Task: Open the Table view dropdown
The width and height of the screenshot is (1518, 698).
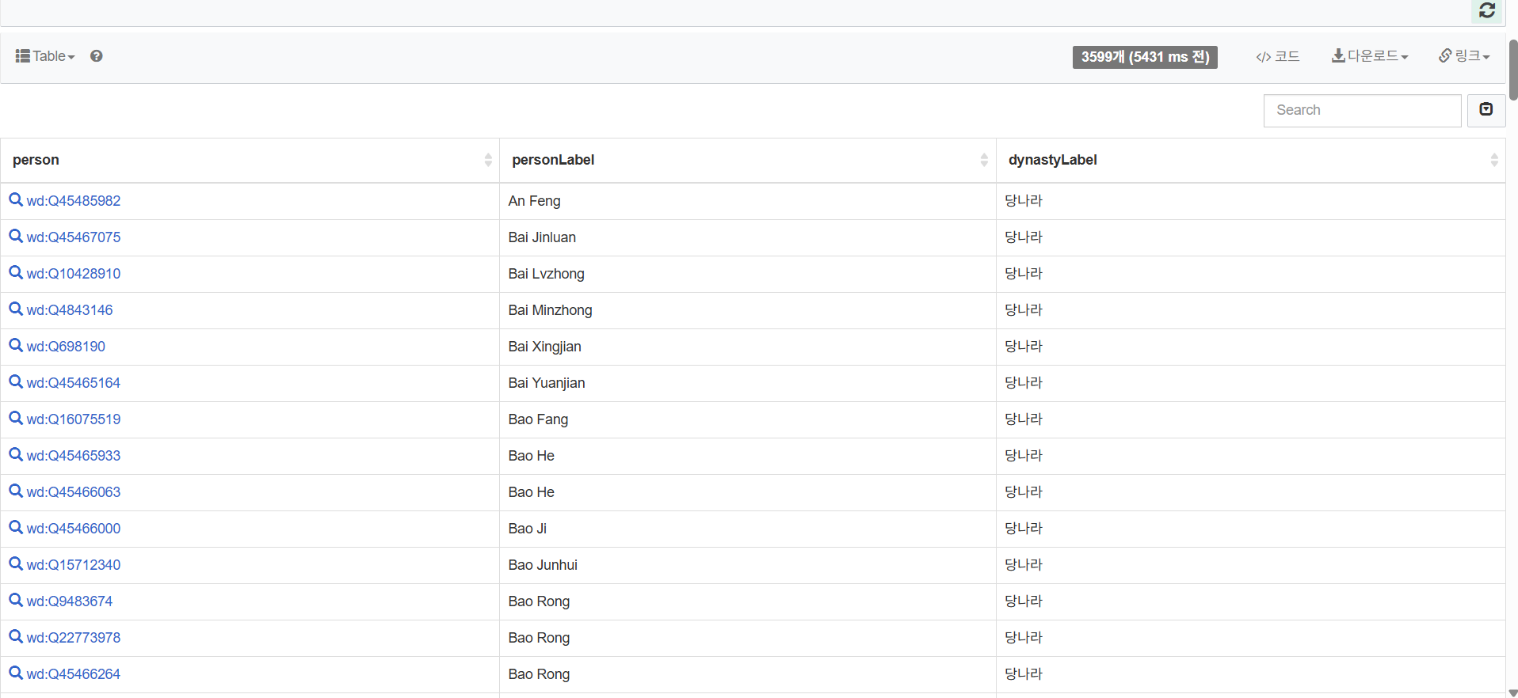Action: (x=45, y=56)
